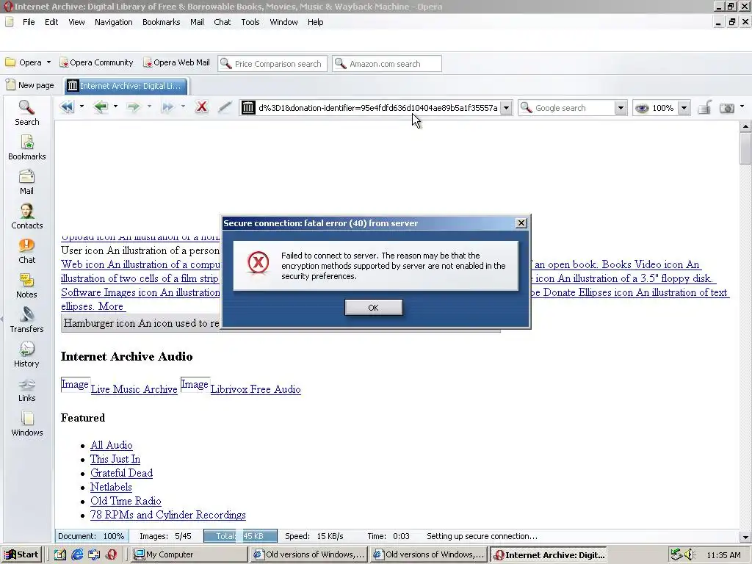This screenshot has height=564, width=752.
Task: Open the Chat menu
Action: coord(222,22)
